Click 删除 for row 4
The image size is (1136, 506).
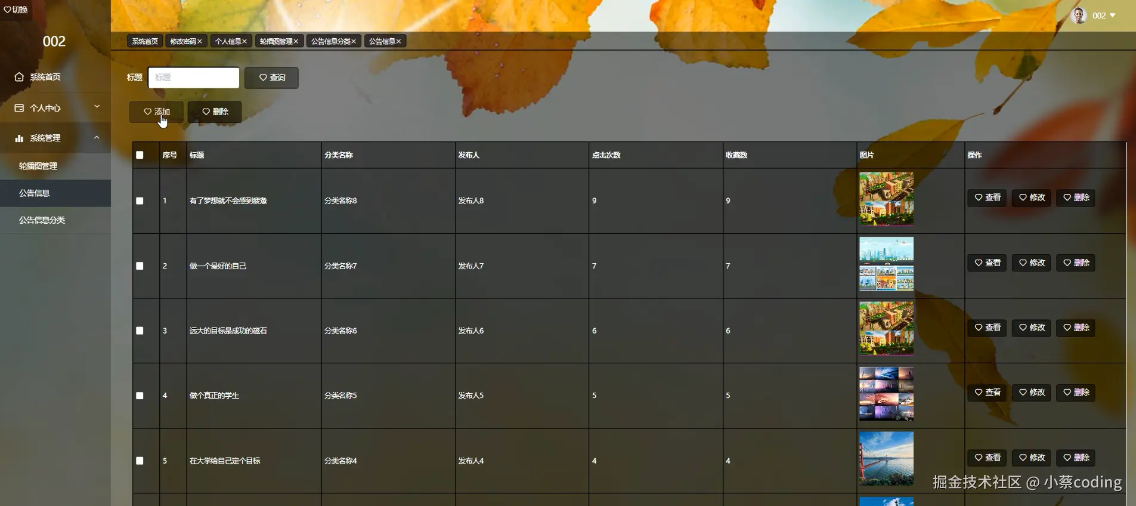click(x=1076, y=393)
